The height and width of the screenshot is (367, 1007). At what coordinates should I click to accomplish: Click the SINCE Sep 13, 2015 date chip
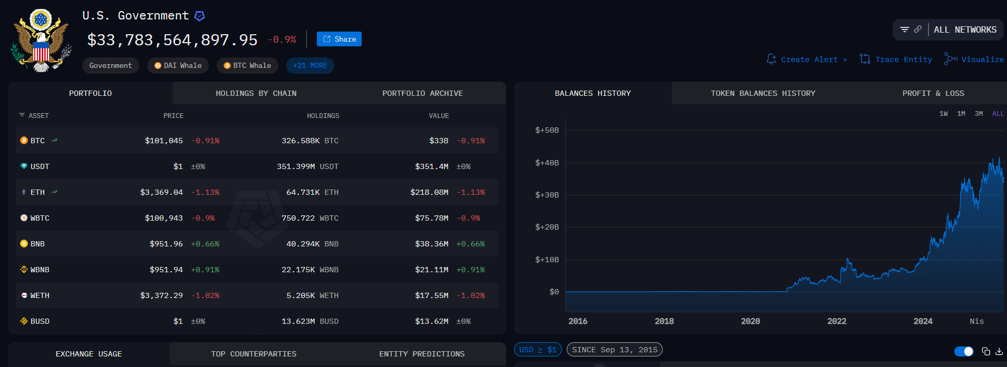pyautogui.click(x=614, y=350)
